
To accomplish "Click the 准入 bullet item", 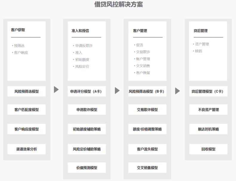I will click(78, 53).
